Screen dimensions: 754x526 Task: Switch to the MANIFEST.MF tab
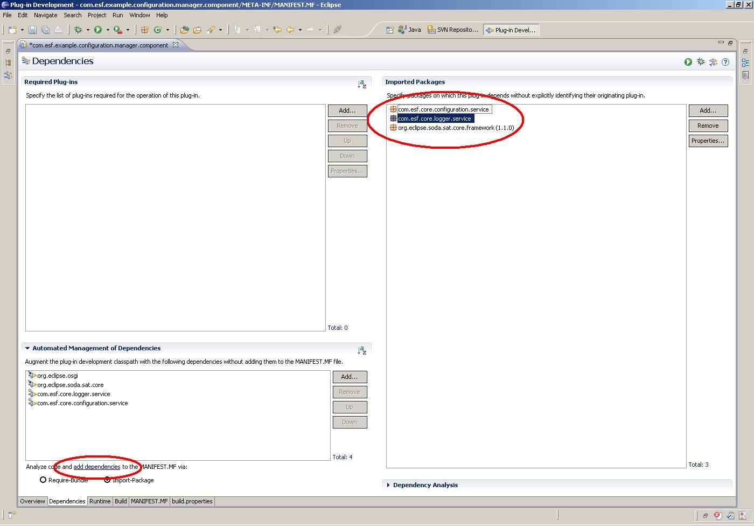pyautogui.click(x=149, y=501)
